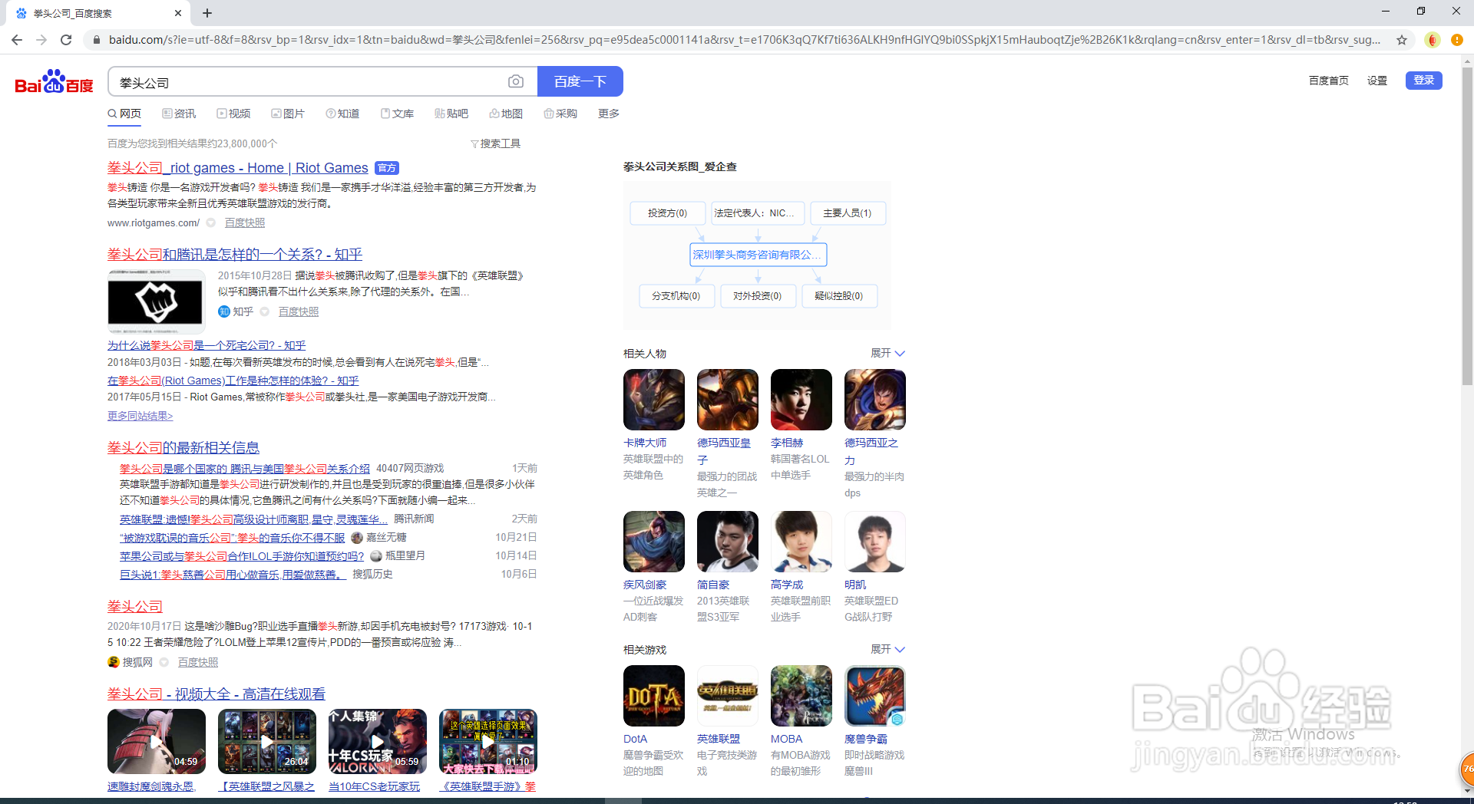
Task: Play the 04:59 video thumbnail
Action: coord(156,741)
